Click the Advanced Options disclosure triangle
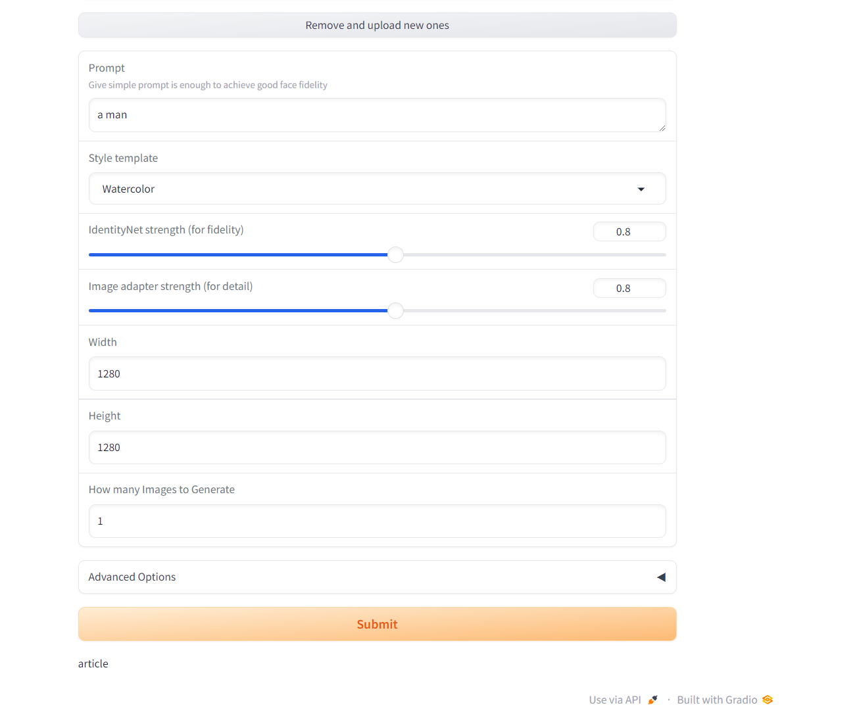Screen dimensions: 857x720 (x=661, y=577)
